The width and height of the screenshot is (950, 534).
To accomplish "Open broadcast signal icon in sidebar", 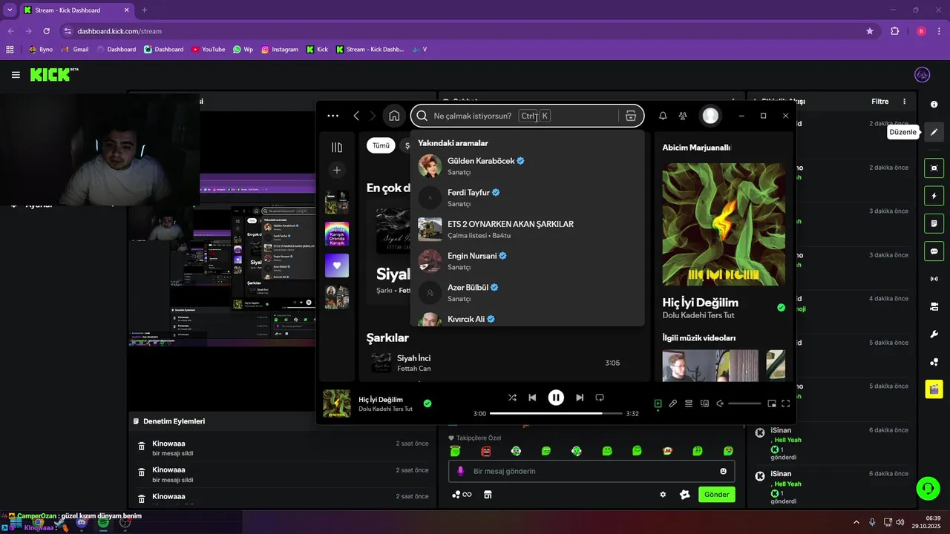I will click(x=934, y=279).
